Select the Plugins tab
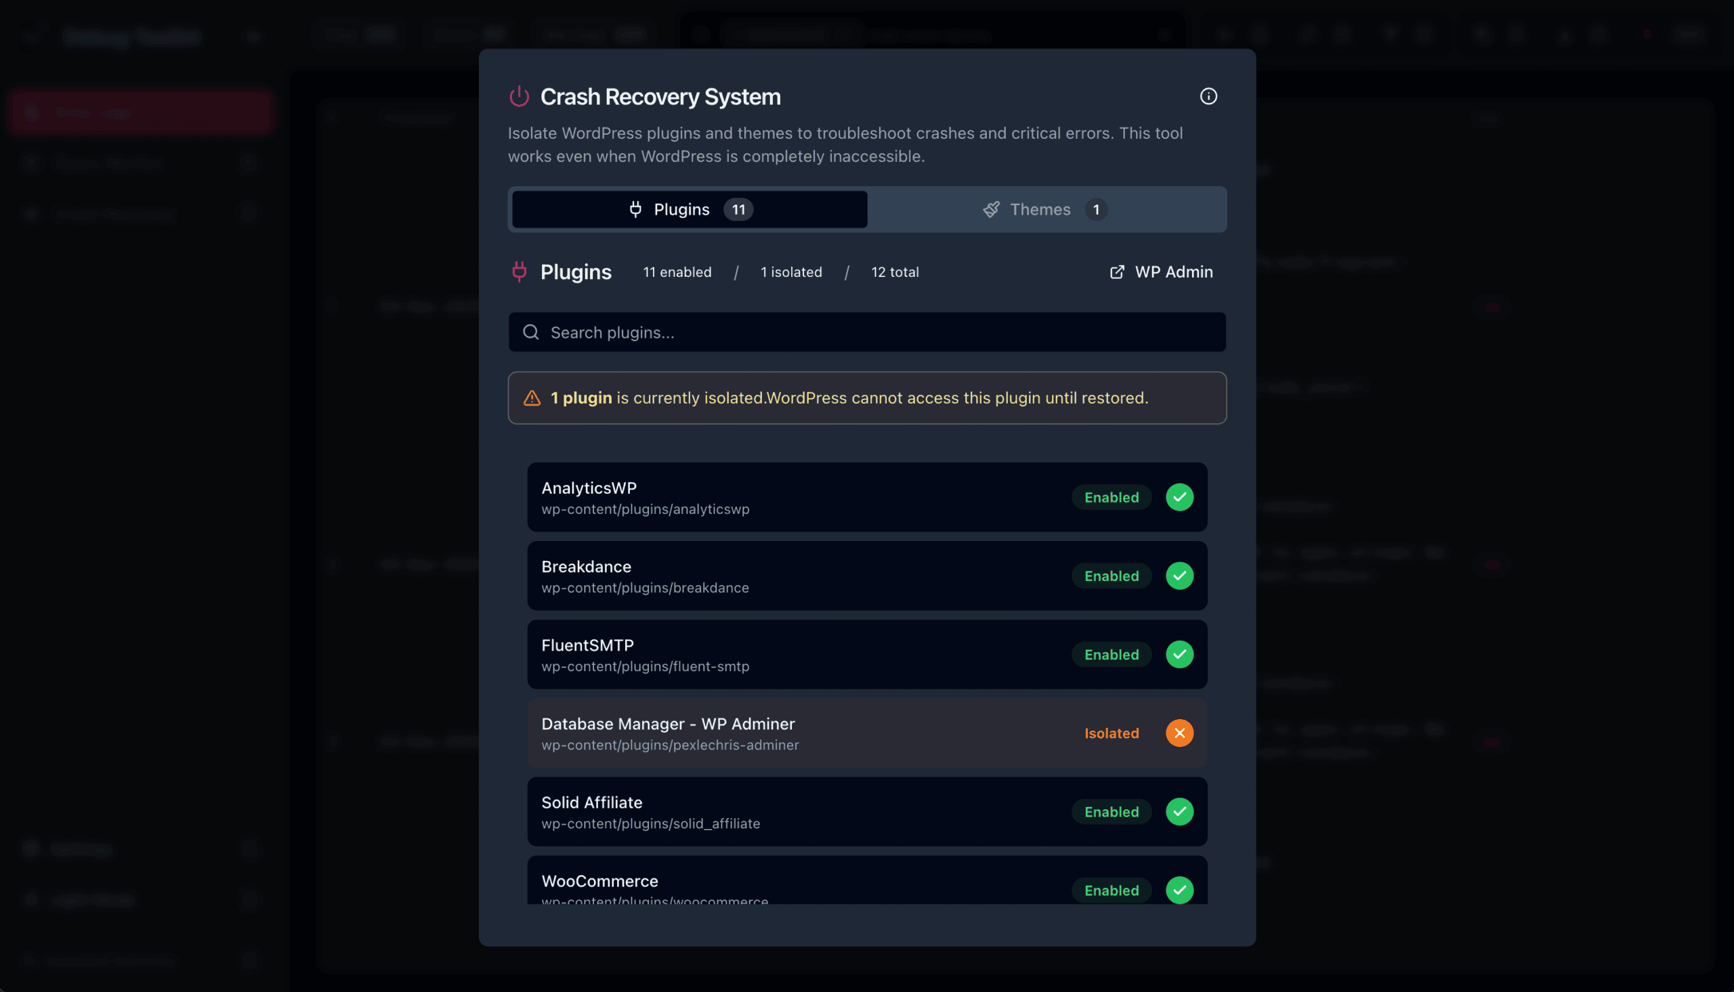The width and height of the screenshot is (1734, 992). click(689, 210)
